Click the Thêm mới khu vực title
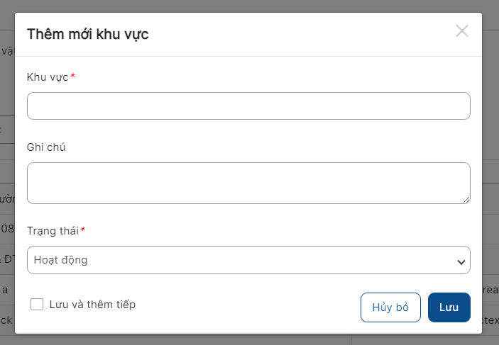The height and width of the screenshot is (345, 499). [x=87, y=34]
